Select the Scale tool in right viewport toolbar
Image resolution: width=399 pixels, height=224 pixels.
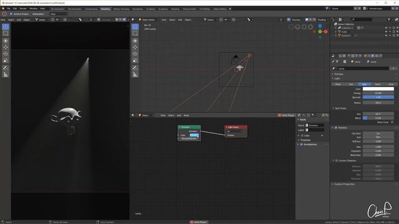pyautogui.click(x=135, y=60)
